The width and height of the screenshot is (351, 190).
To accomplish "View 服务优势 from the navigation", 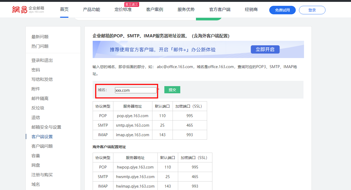I will point(186,9).
